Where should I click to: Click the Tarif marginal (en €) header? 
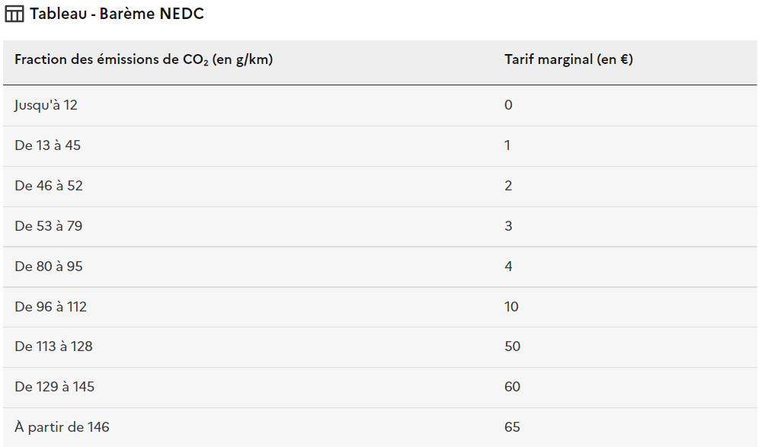[568, 59]
